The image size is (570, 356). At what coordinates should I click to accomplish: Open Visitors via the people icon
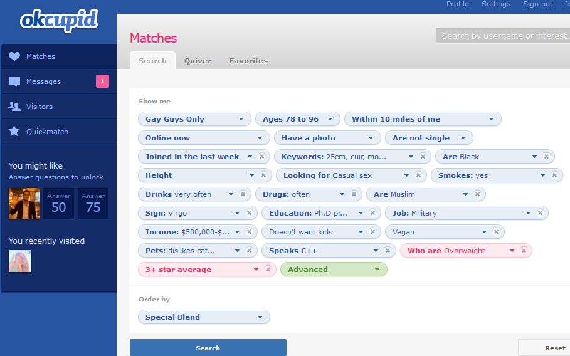click(14, 107)
